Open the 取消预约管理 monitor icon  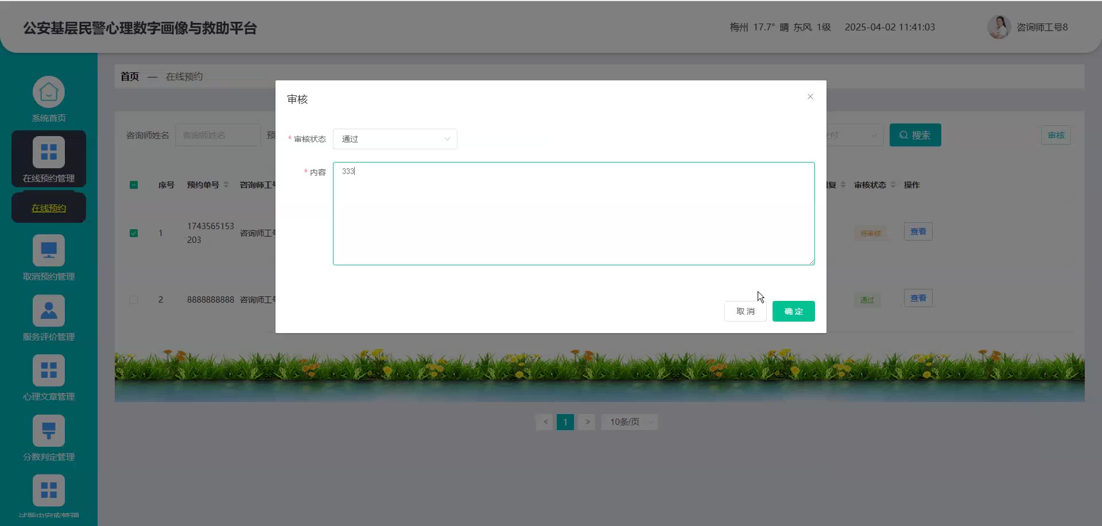tap(49, 250)
